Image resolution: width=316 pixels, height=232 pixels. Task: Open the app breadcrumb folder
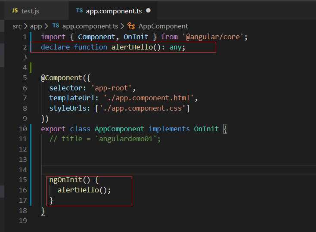[36, 26]
